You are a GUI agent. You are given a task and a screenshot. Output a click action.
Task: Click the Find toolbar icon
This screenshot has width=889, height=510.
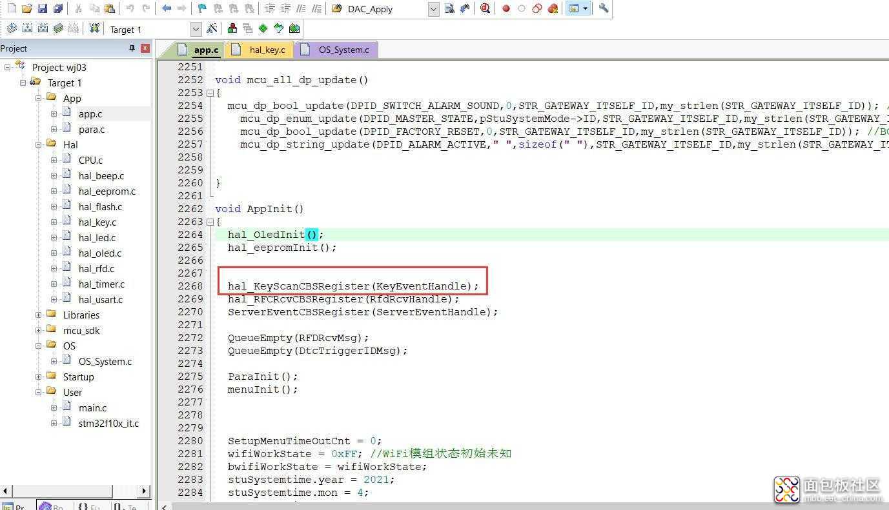click(x=449, y=9)
